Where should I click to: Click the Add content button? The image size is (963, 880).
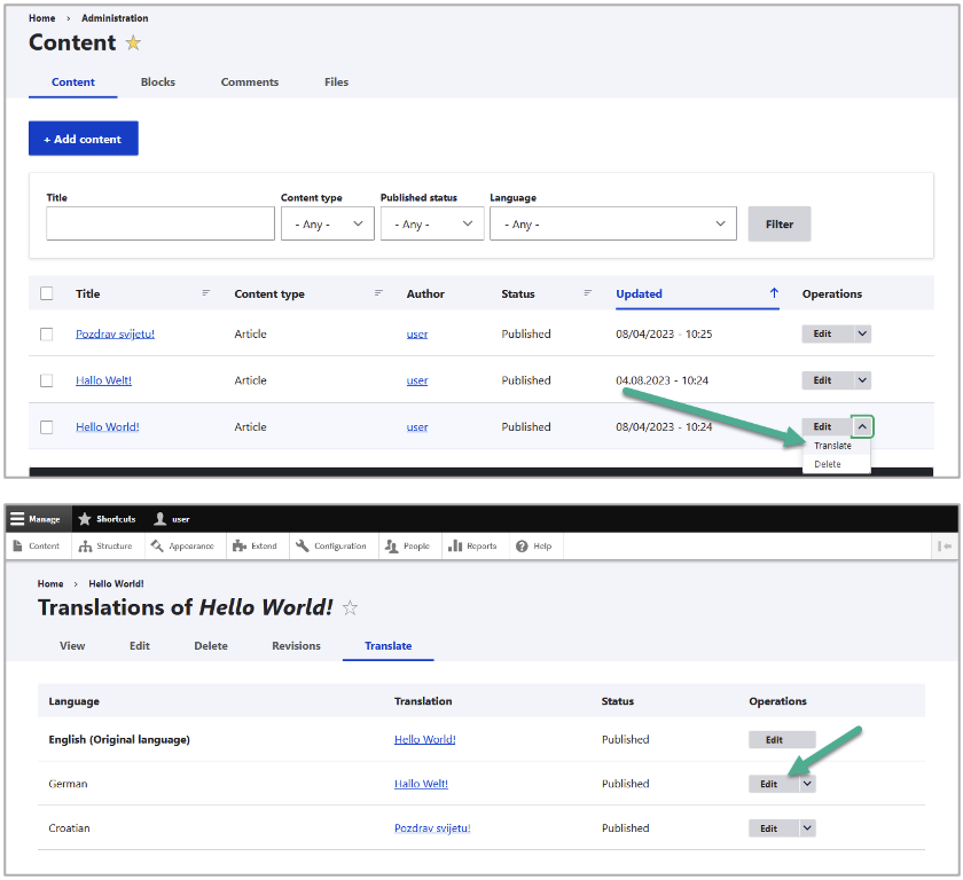point(83,138)
